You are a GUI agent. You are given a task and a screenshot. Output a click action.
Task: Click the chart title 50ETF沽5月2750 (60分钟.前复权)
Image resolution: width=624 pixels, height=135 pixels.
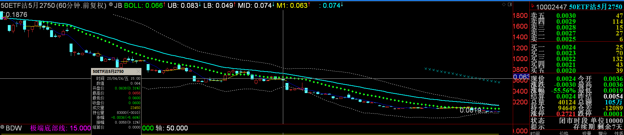coord(54,6)
